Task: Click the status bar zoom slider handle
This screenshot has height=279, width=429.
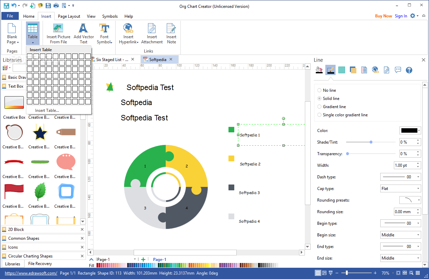Action: 347,273
